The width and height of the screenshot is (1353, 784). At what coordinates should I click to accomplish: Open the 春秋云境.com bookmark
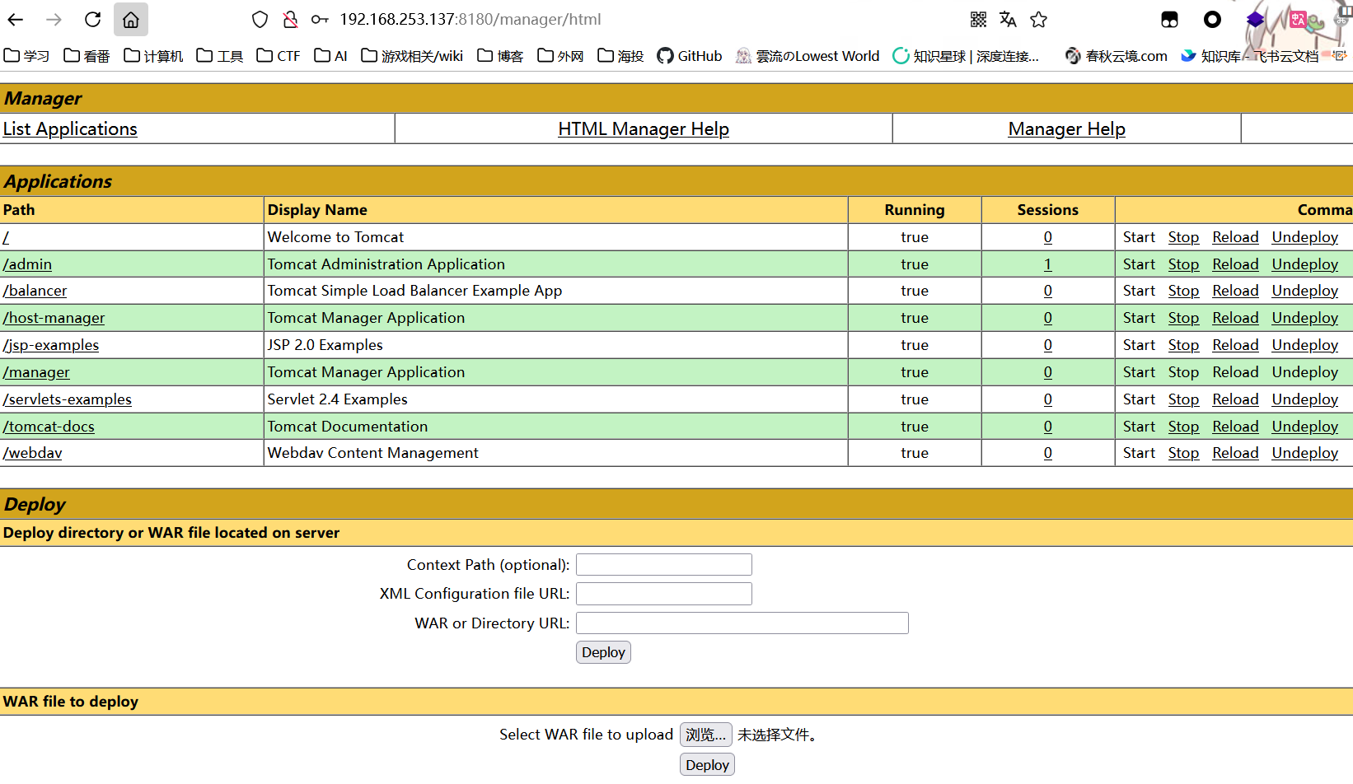[1116, 56]
